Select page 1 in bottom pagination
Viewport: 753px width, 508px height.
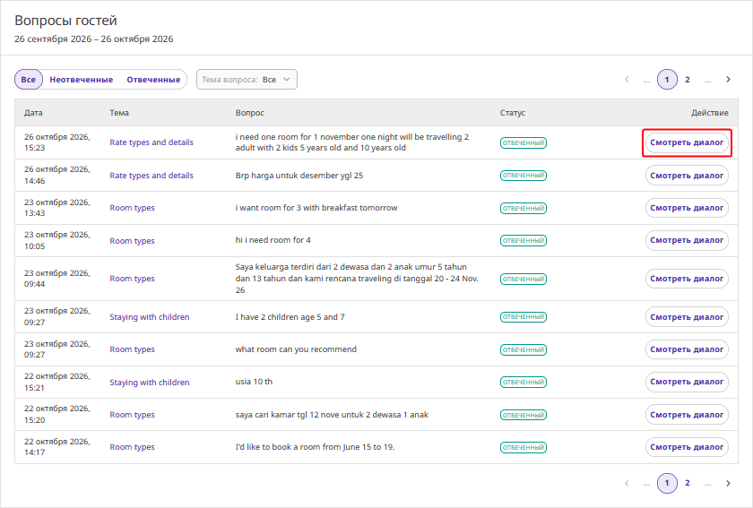(667, 484)
